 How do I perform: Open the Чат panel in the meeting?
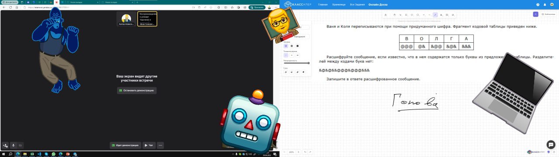tap(149, 145)
